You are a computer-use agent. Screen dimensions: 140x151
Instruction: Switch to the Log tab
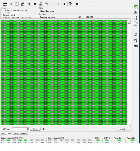[x=3, y=133]
